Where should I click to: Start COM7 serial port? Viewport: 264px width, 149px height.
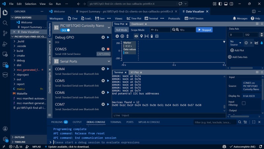coord(108,104)
